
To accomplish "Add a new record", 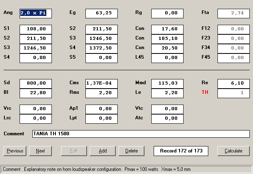I will click(x=103, y=151).
